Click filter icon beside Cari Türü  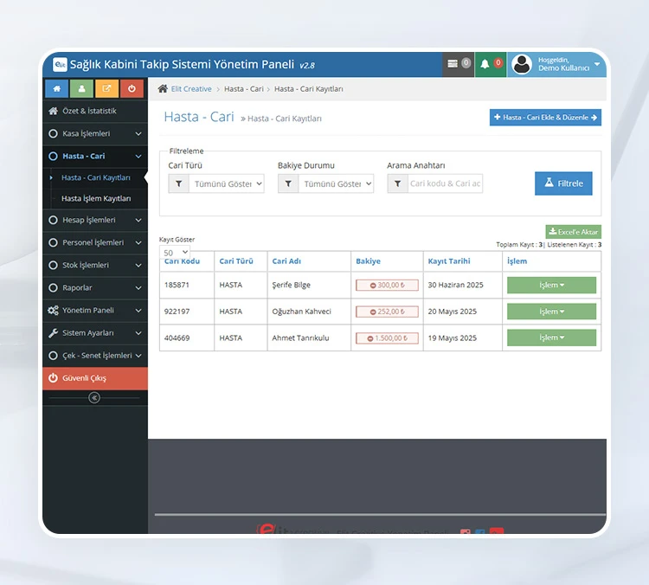point(179,183)
